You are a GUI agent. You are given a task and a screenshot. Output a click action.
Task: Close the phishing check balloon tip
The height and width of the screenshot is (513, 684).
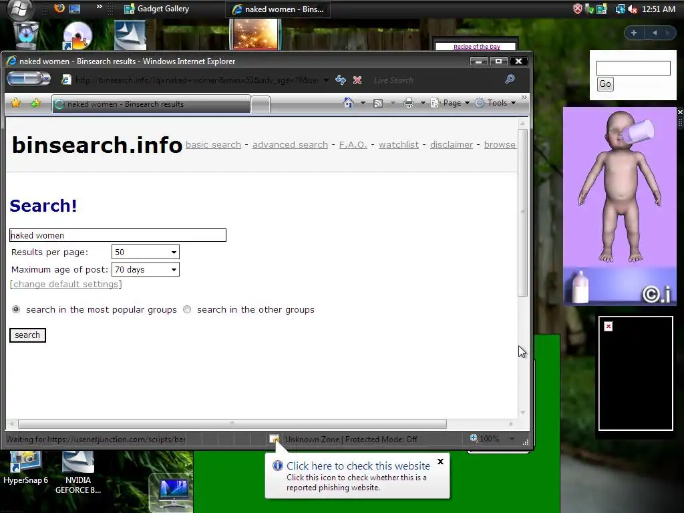pos(441,462)
